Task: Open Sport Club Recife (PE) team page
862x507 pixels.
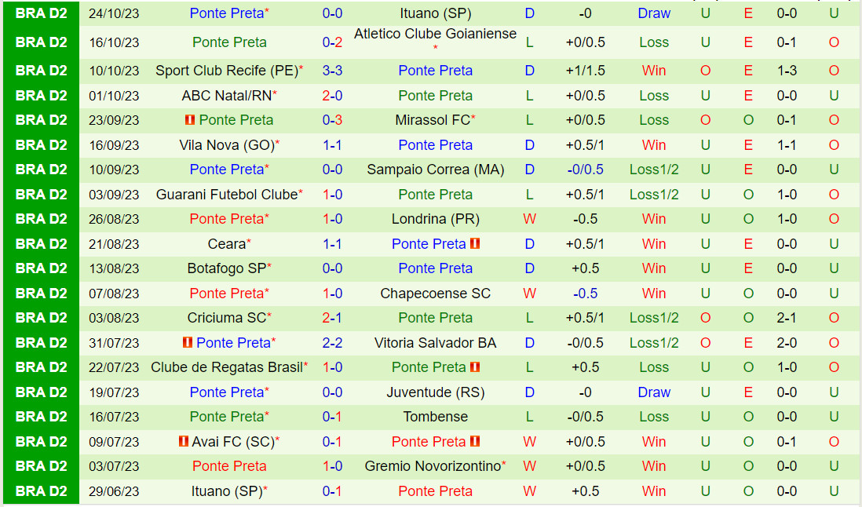Action: [226, 71]
